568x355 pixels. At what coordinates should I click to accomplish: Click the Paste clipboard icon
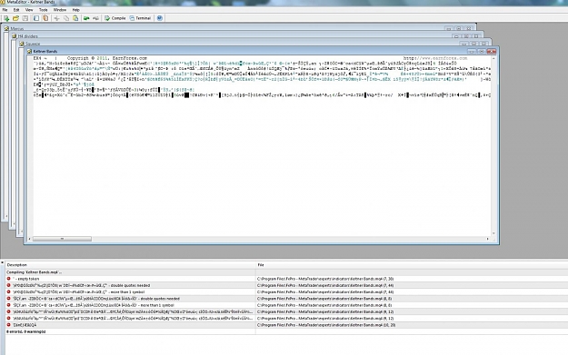75,18
